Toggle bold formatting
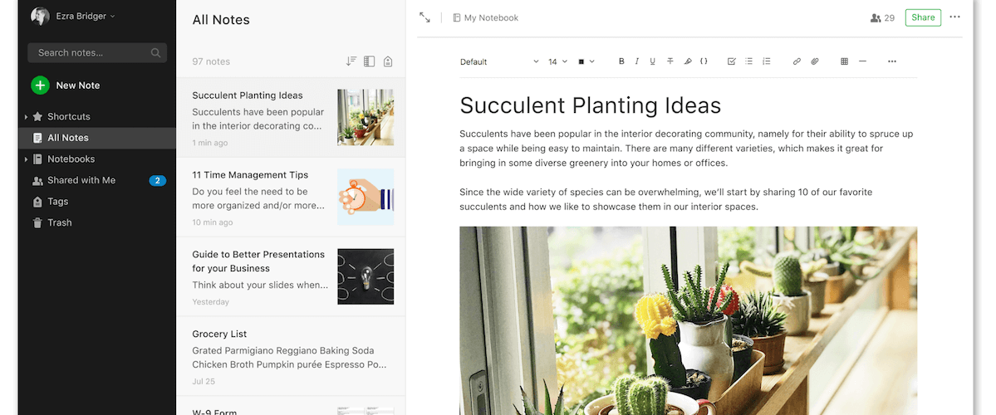The width and height of the screenshot is (996, 415). (621, 61)
